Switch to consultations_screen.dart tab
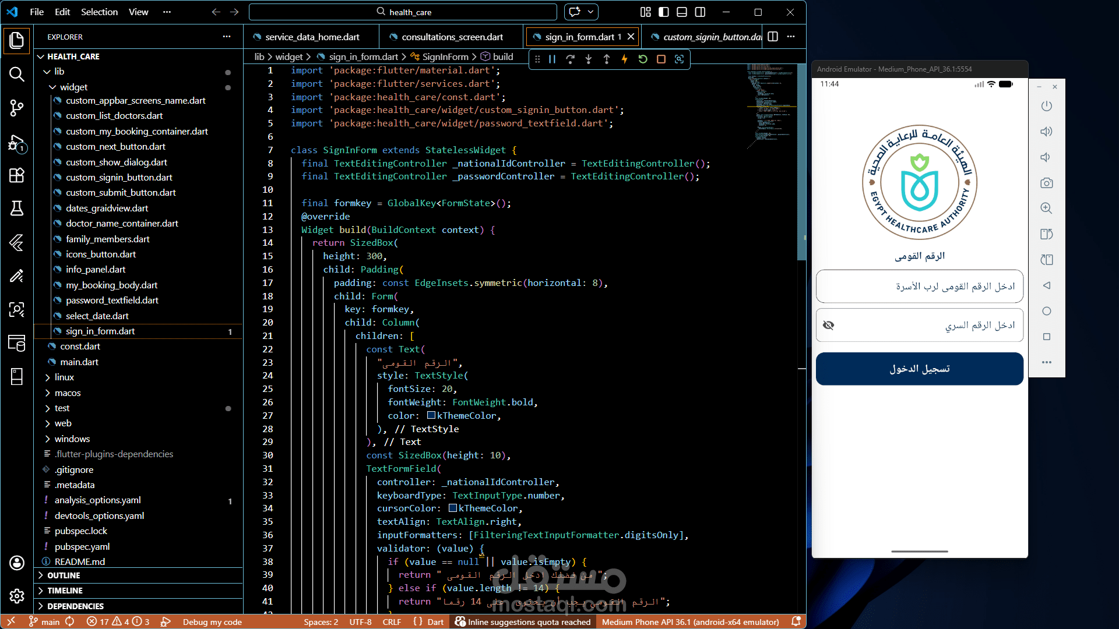The height and width of the screenshot is (629, 1119). click(452, 37)
